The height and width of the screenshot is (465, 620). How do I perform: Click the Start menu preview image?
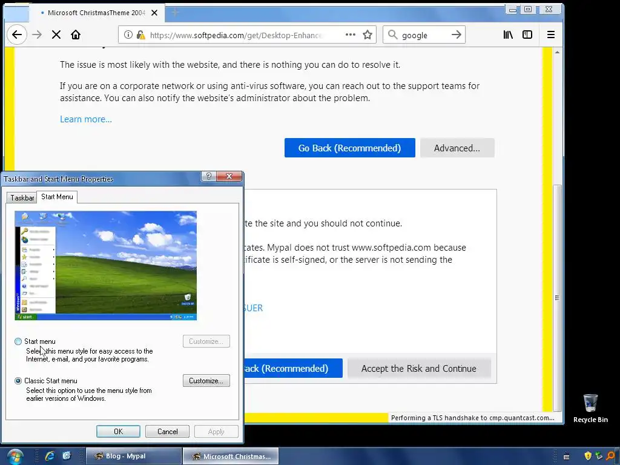click(x=105, y=266)
